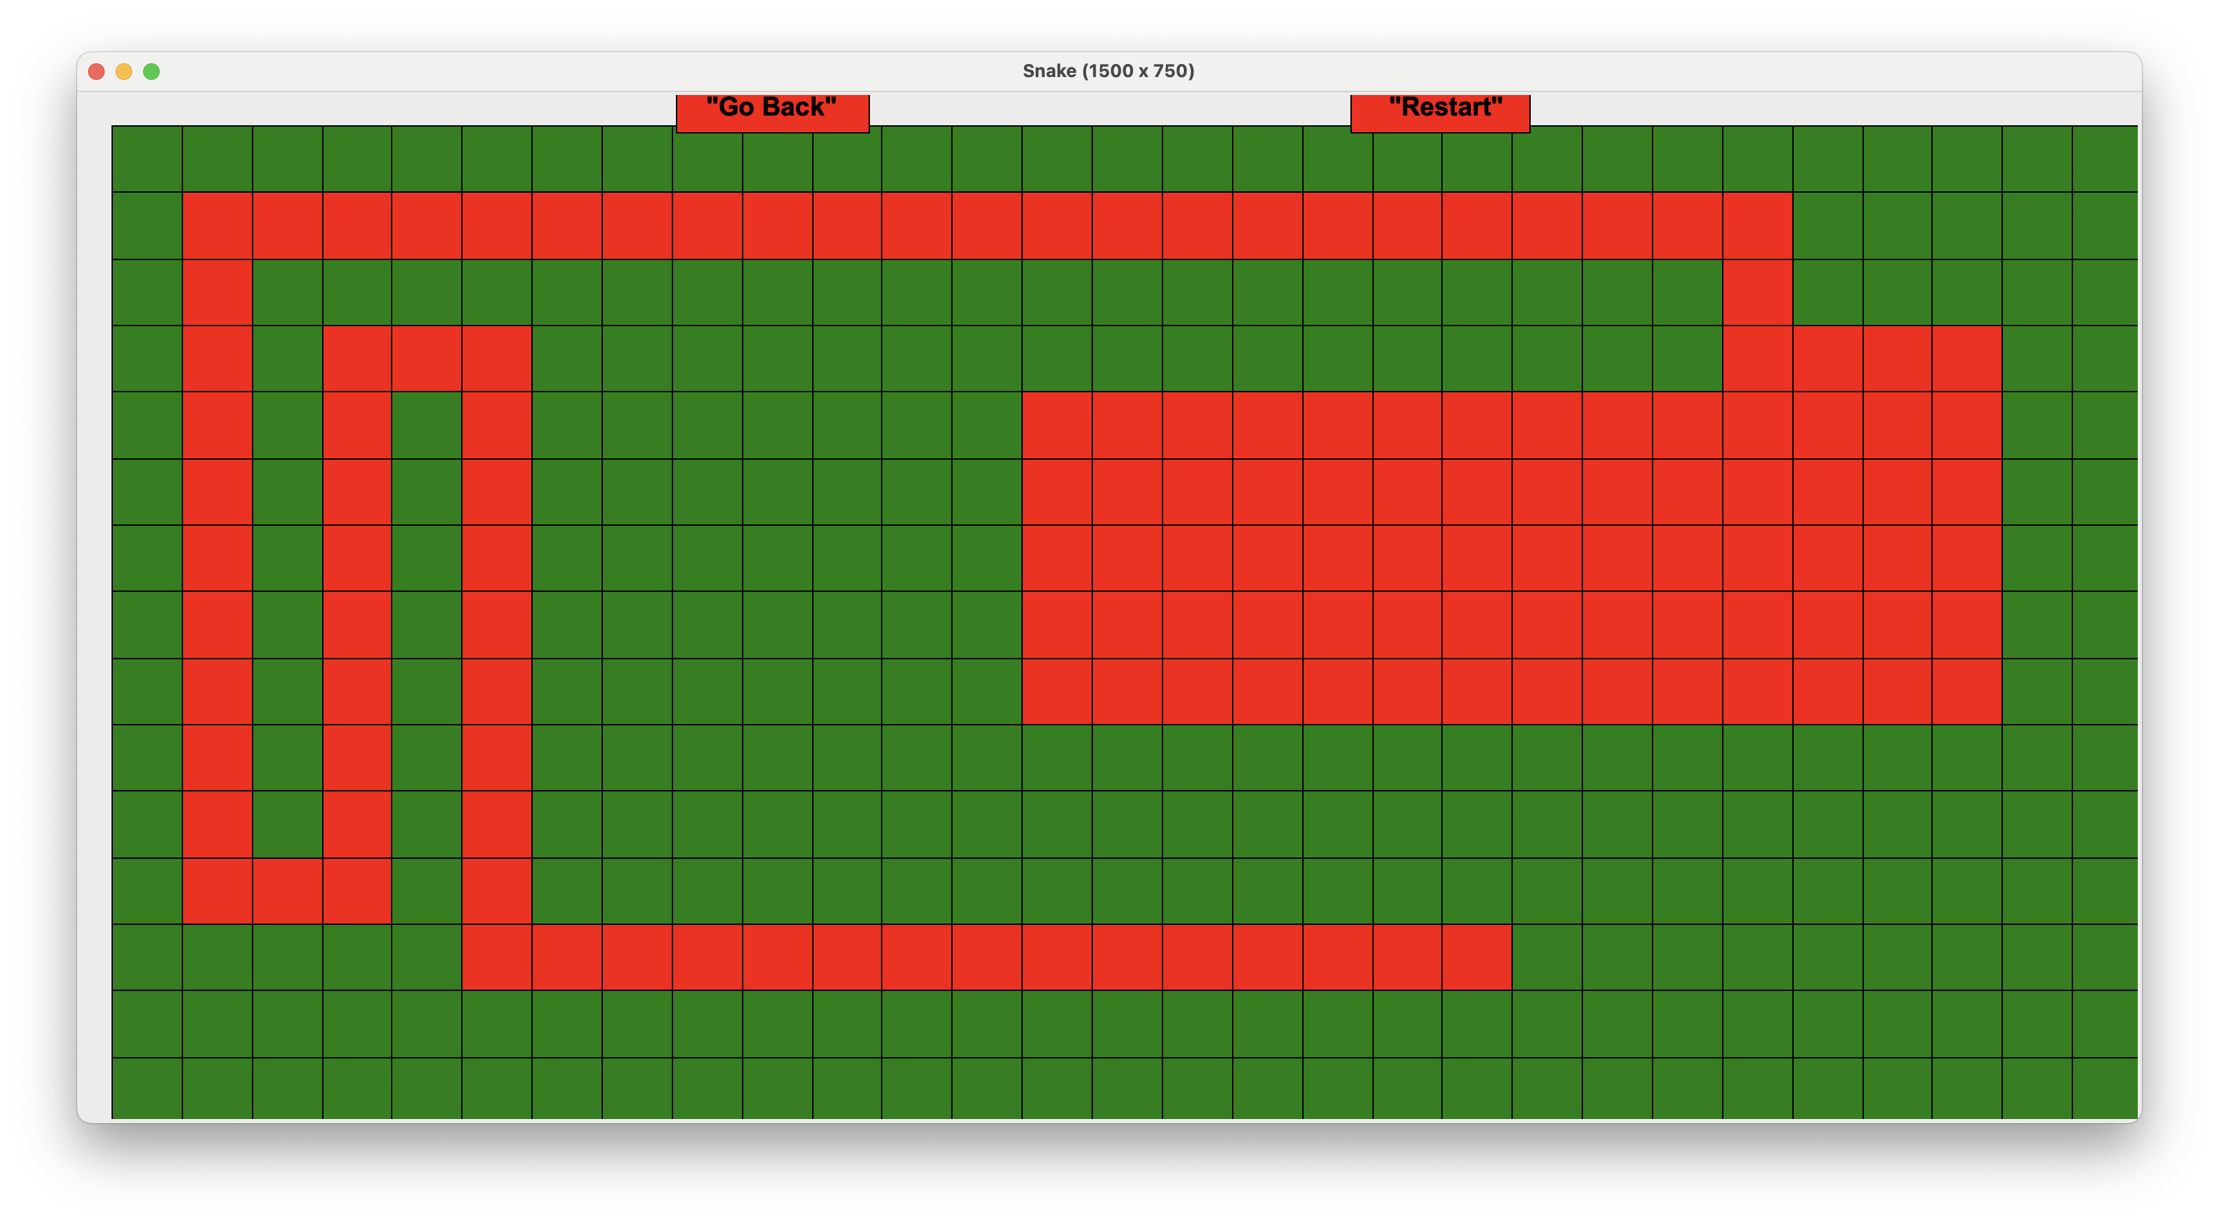This screenshot has width=2219, height=1225.
Task: Click the bottom-right green cell of grid
Action: [2105, 1087]
